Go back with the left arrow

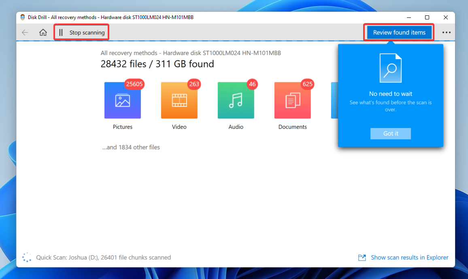[x=25, y=32]
